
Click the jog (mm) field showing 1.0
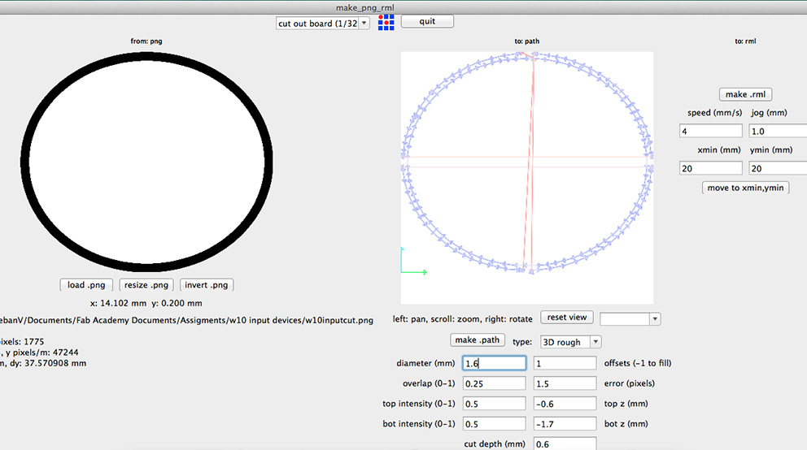778,131
